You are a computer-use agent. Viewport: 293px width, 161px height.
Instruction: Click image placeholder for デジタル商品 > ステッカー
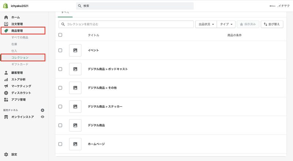(x=75, y=106)
